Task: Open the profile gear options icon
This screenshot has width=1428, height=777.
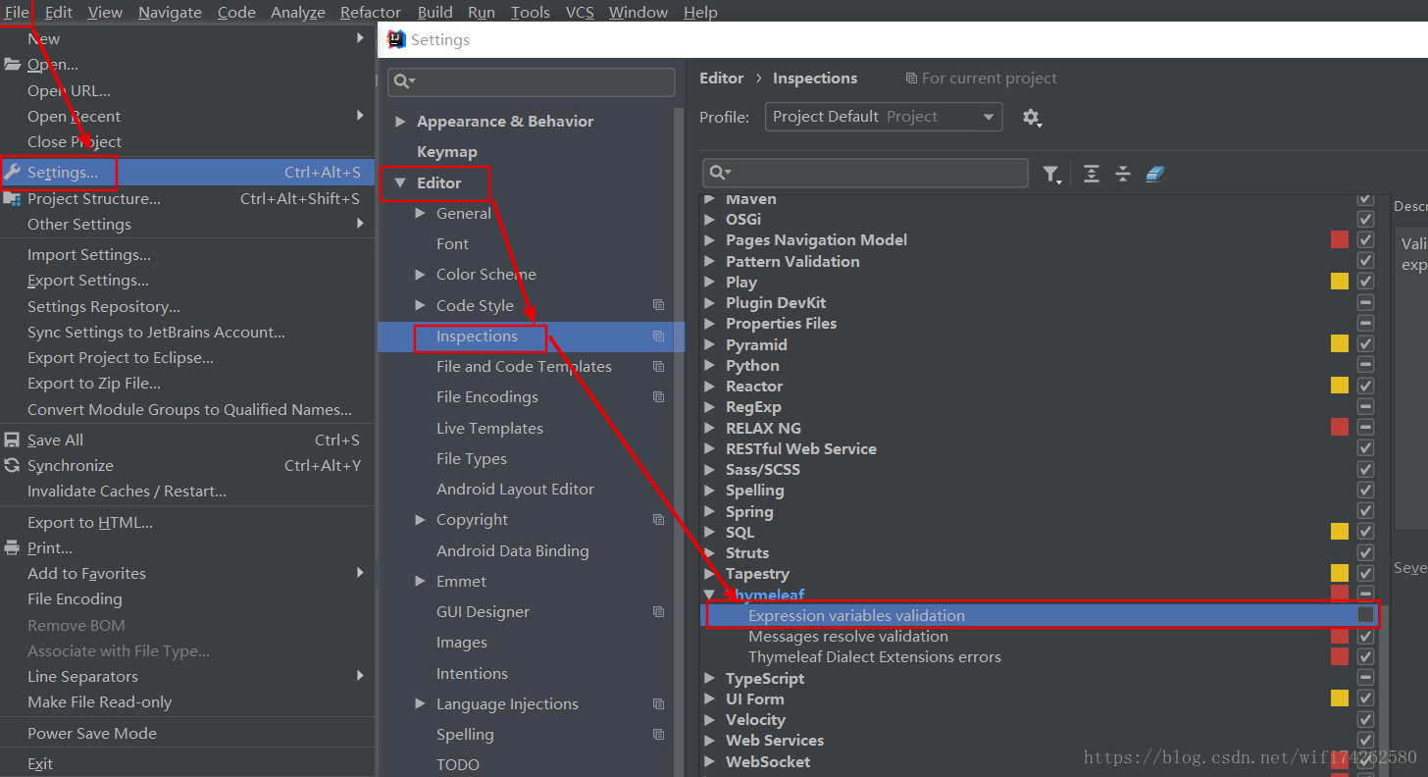Action: (1031, 117)
